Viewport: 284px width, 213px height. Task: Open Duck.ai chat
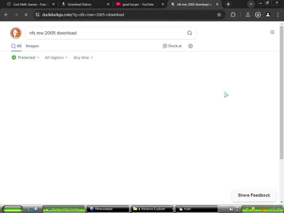tap(172, 46)
